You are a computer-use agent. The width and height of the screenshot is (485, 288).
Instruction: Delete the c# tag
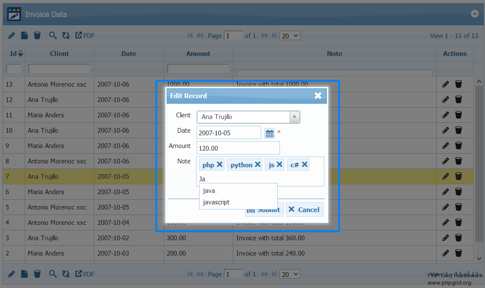(x=305, y=165)
